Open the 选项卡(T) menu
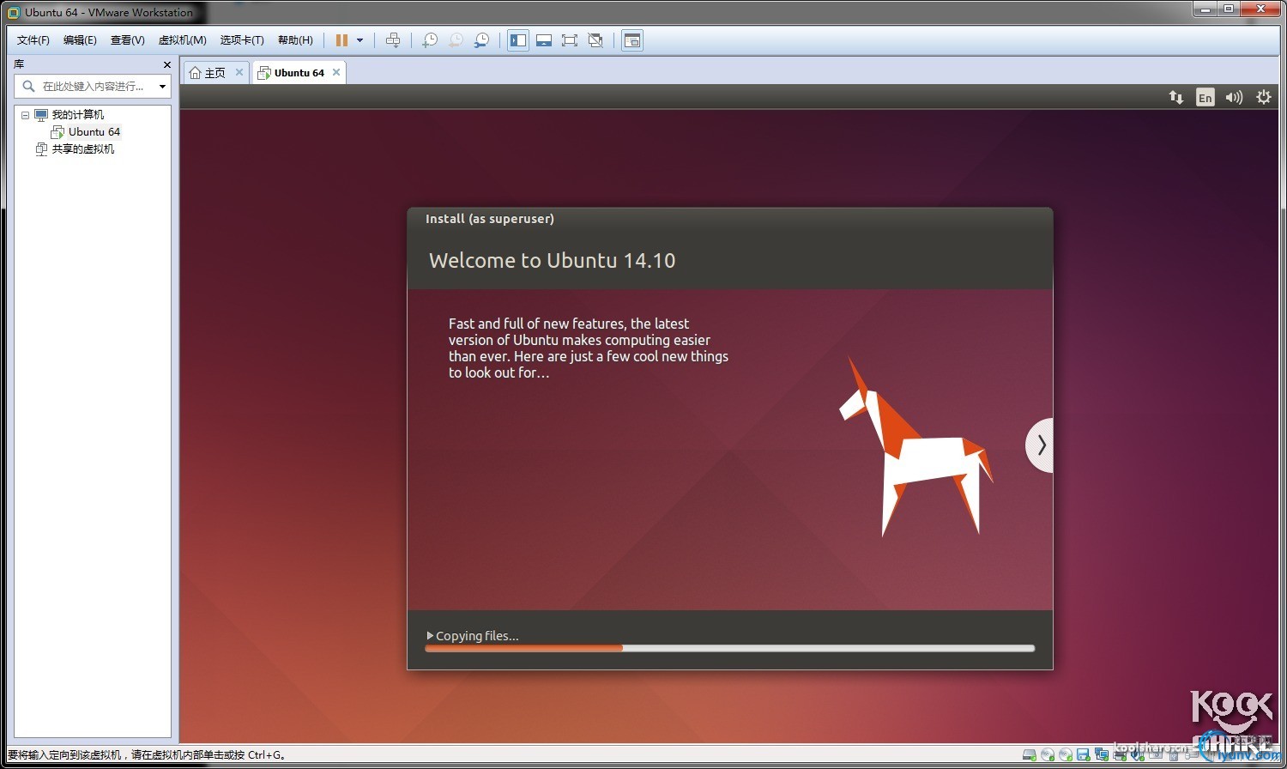 pyautogui.click(x=242, y=40)
